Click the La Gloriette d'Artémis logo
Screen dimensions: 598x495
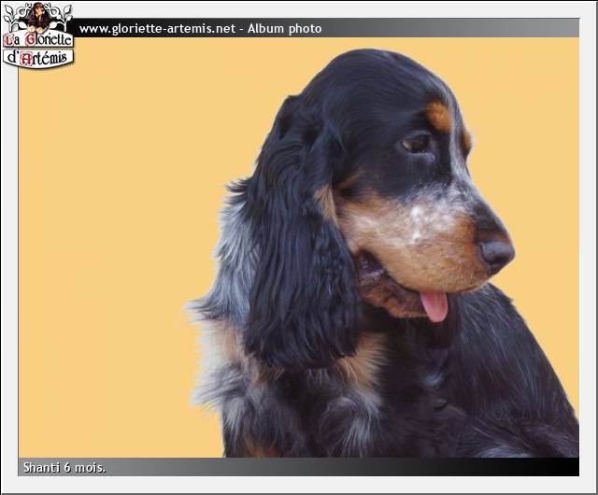click(37, 35)
